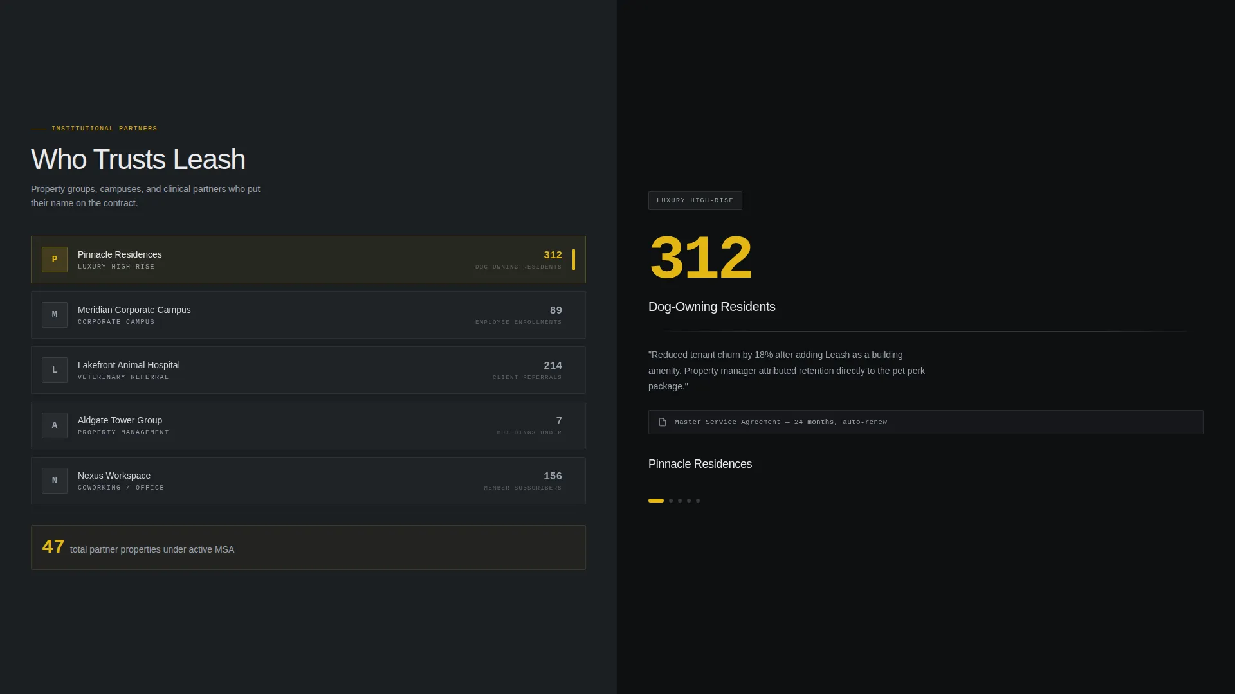Click the A avatar icon for Aldgate Tower
The image size is (1235, 694).
[55, 425]
